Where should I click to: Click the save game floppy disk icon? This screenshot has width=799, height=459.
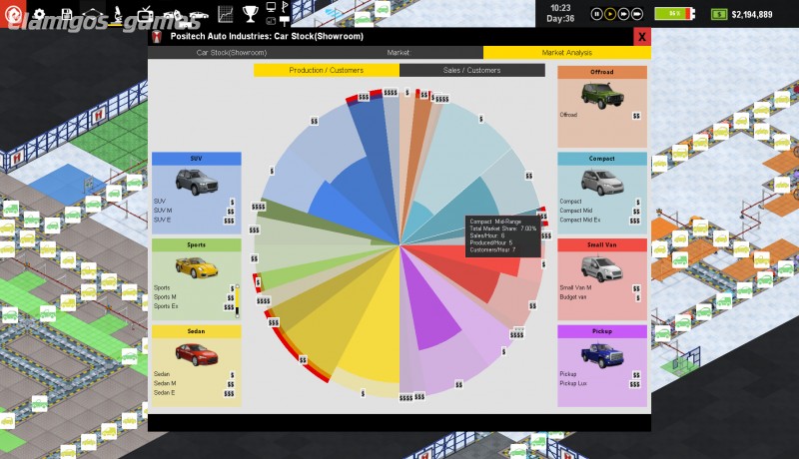[x=66, y=14]
